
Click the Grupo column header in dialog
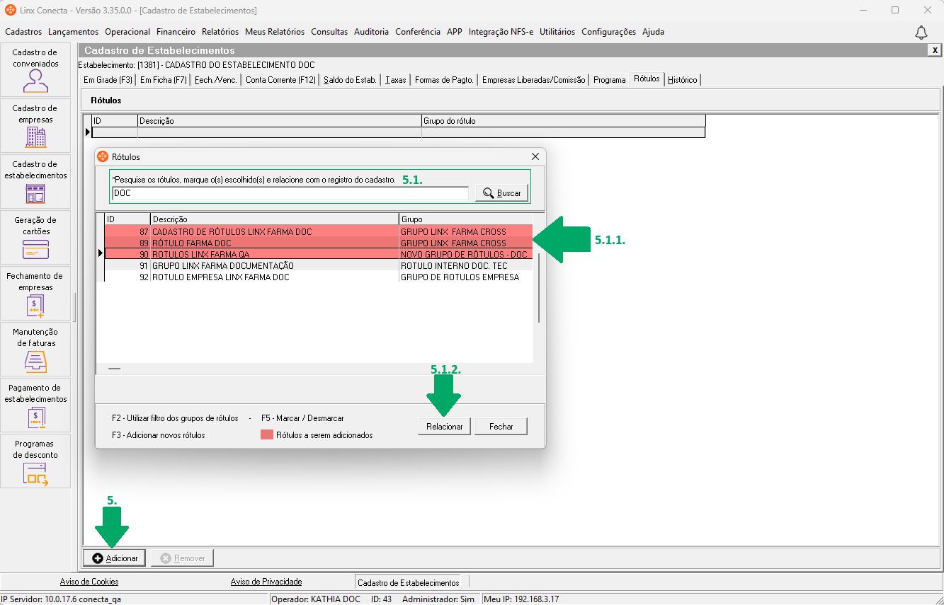(x=466, y=219)
